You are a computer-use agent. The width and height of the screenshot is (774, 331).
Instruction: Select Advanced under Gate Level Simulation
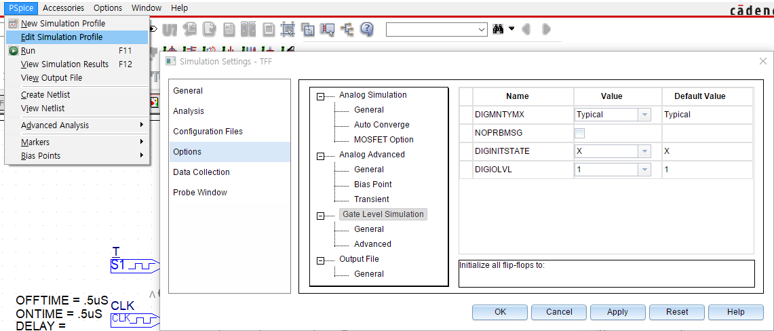372,244
